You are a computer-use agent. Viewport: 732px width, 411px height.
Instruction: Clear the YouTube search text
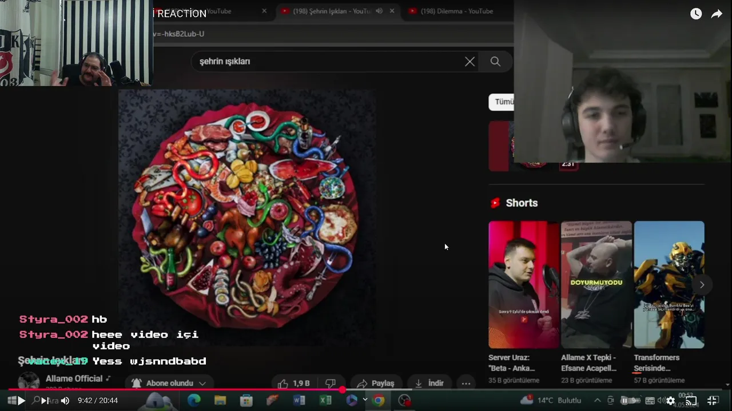tap(470, 62)
